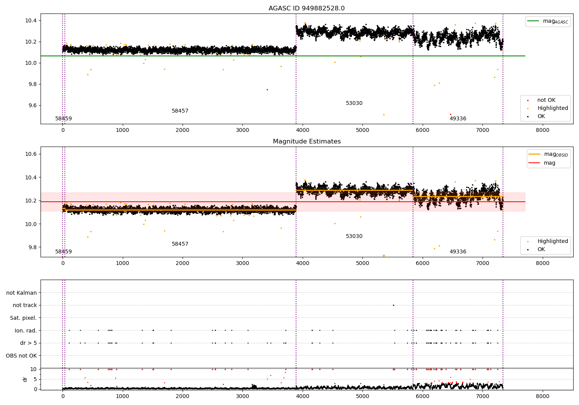Click the top plot's OBSID label 49336

pos(458,119)
